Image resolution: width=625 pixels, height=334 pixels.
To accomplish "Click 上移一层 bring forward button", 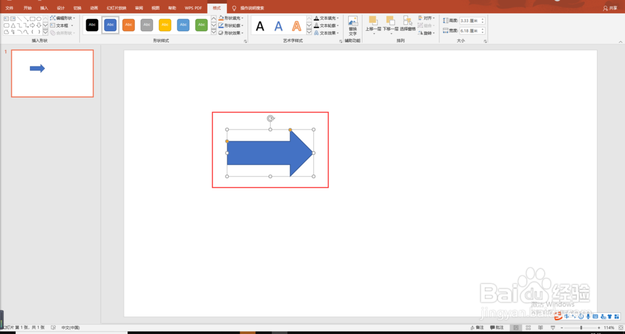I will 374,25.
